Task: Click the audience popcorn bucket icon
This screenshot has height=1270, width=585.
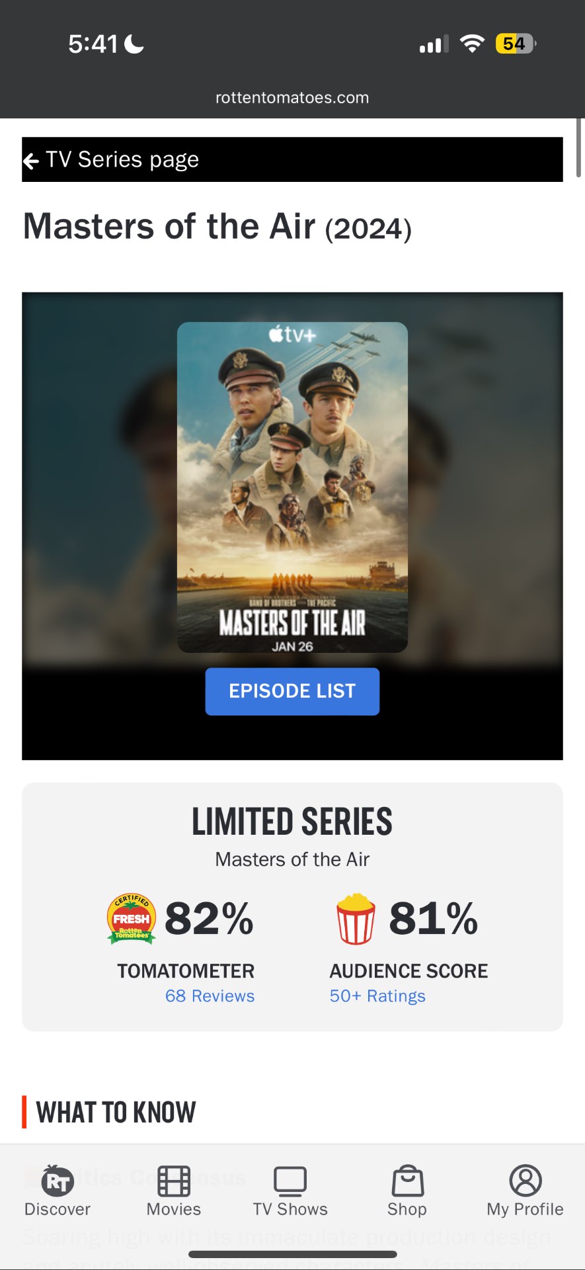Action: 356,919
